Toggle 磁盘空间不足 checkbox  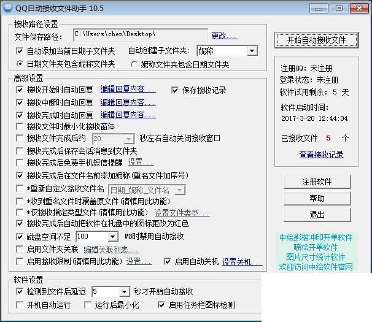tap(20, 237)
